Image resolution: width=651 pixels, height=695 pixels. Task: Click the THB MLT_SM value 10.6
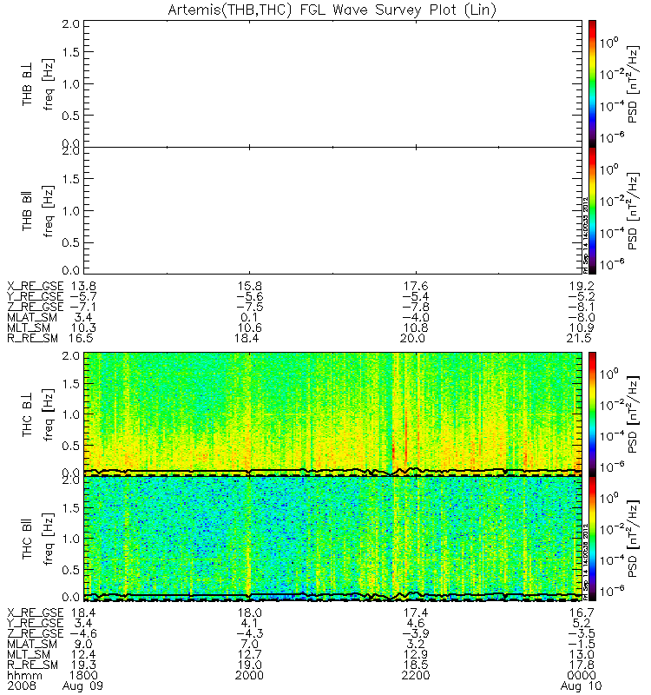pos(250,328)
